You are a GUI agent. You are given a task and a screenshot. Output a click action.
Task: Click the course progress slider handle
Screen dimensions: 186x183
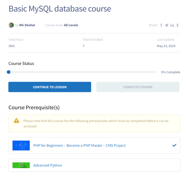pyautogui.click(x=9, y=72)
